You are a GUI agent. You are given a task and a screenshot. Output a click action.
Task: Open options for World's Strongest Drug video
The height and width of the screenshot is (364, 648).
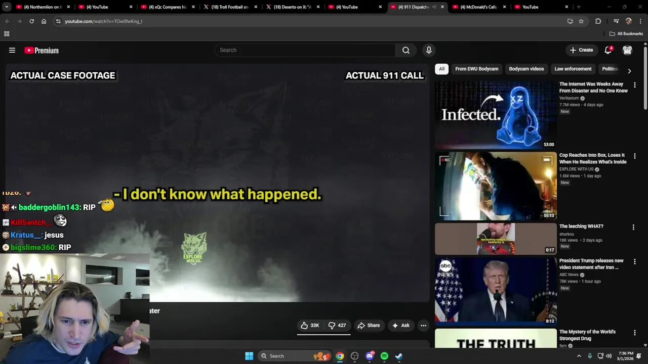pyautogui.click(x=635, y=333)
